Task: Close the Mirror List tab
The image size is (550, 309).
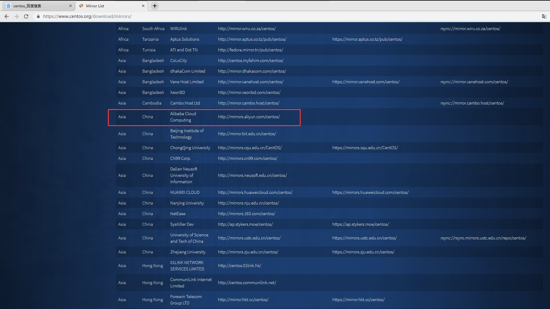Action: (143, 6)
